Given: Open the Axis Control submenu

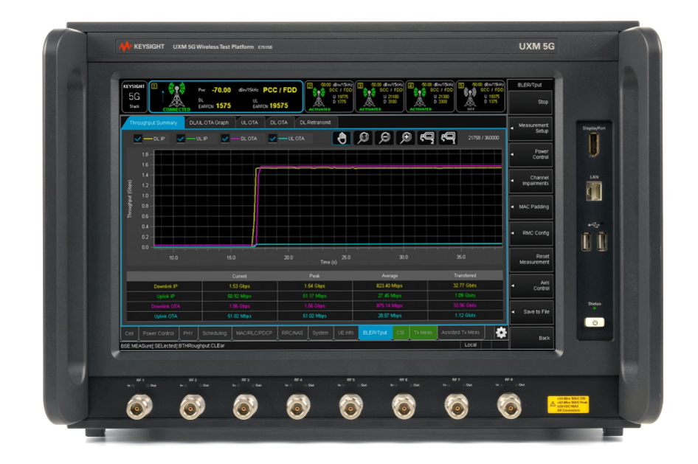Looking at the screenshot, I should click(x=531, y=285).
